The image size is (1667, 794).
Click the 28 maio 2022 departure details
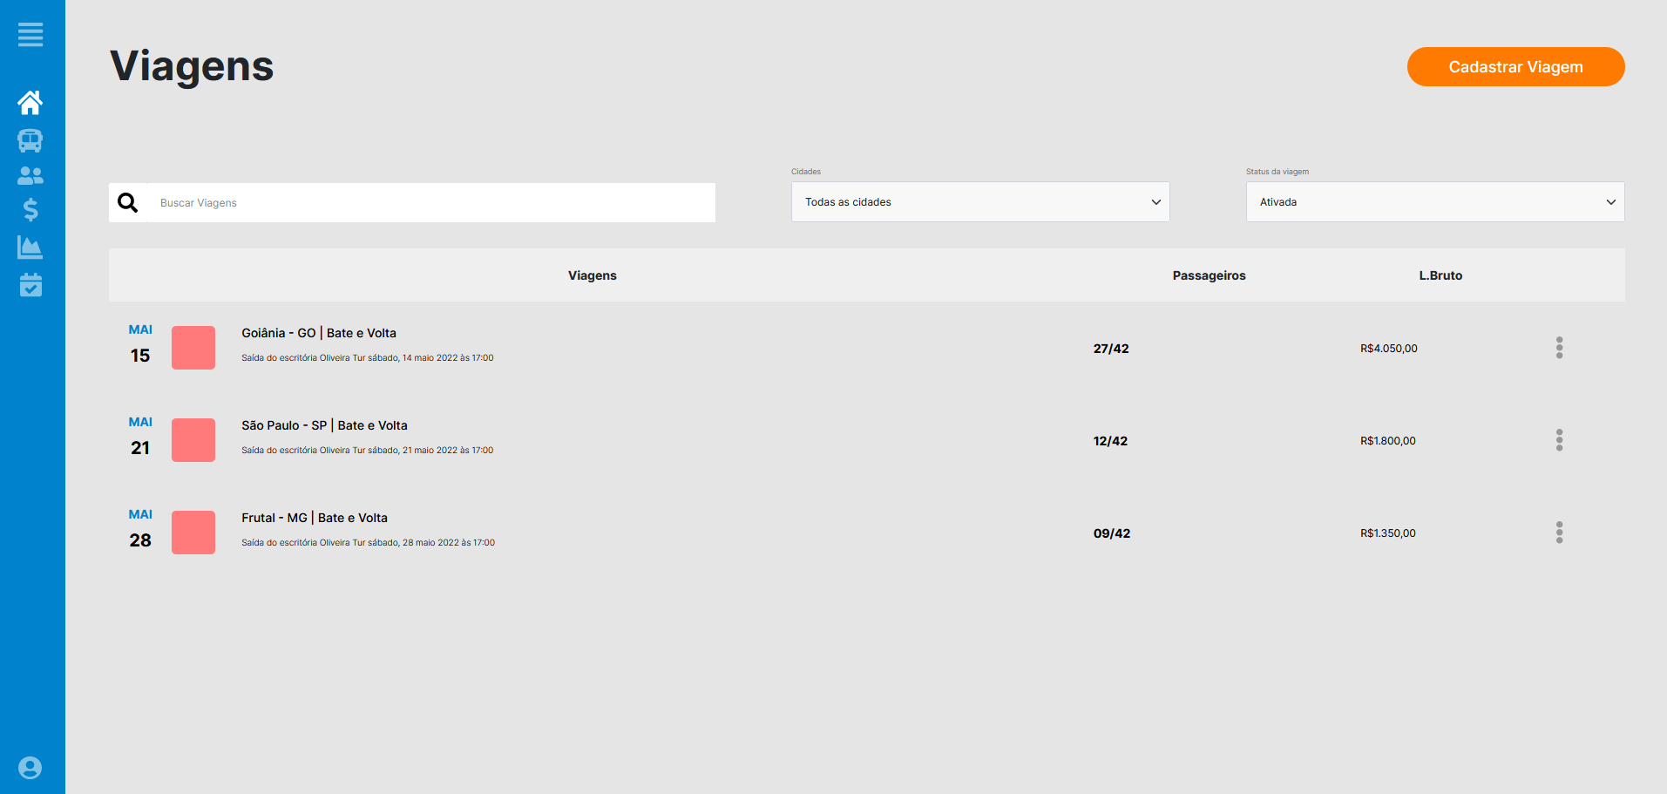[369, 543]
